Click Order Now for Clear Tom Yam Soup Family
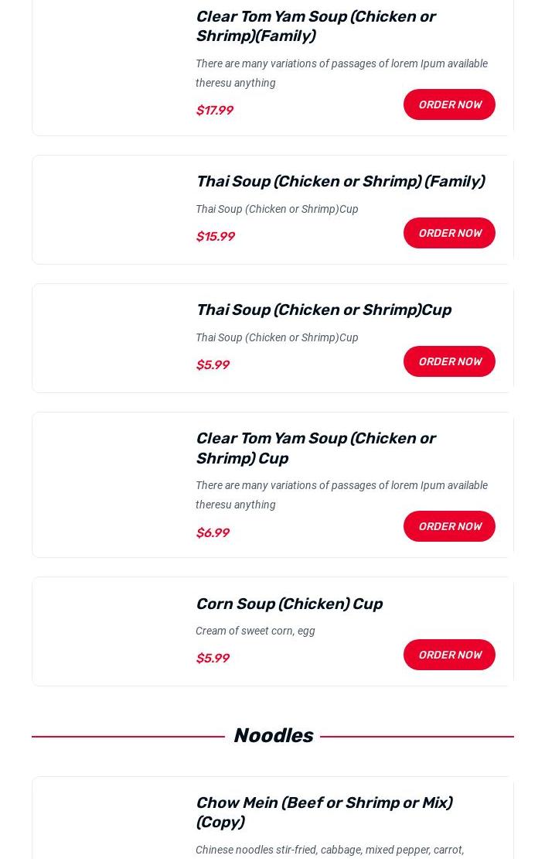Viewport: 545px width, 859px height. pos(449,104)
